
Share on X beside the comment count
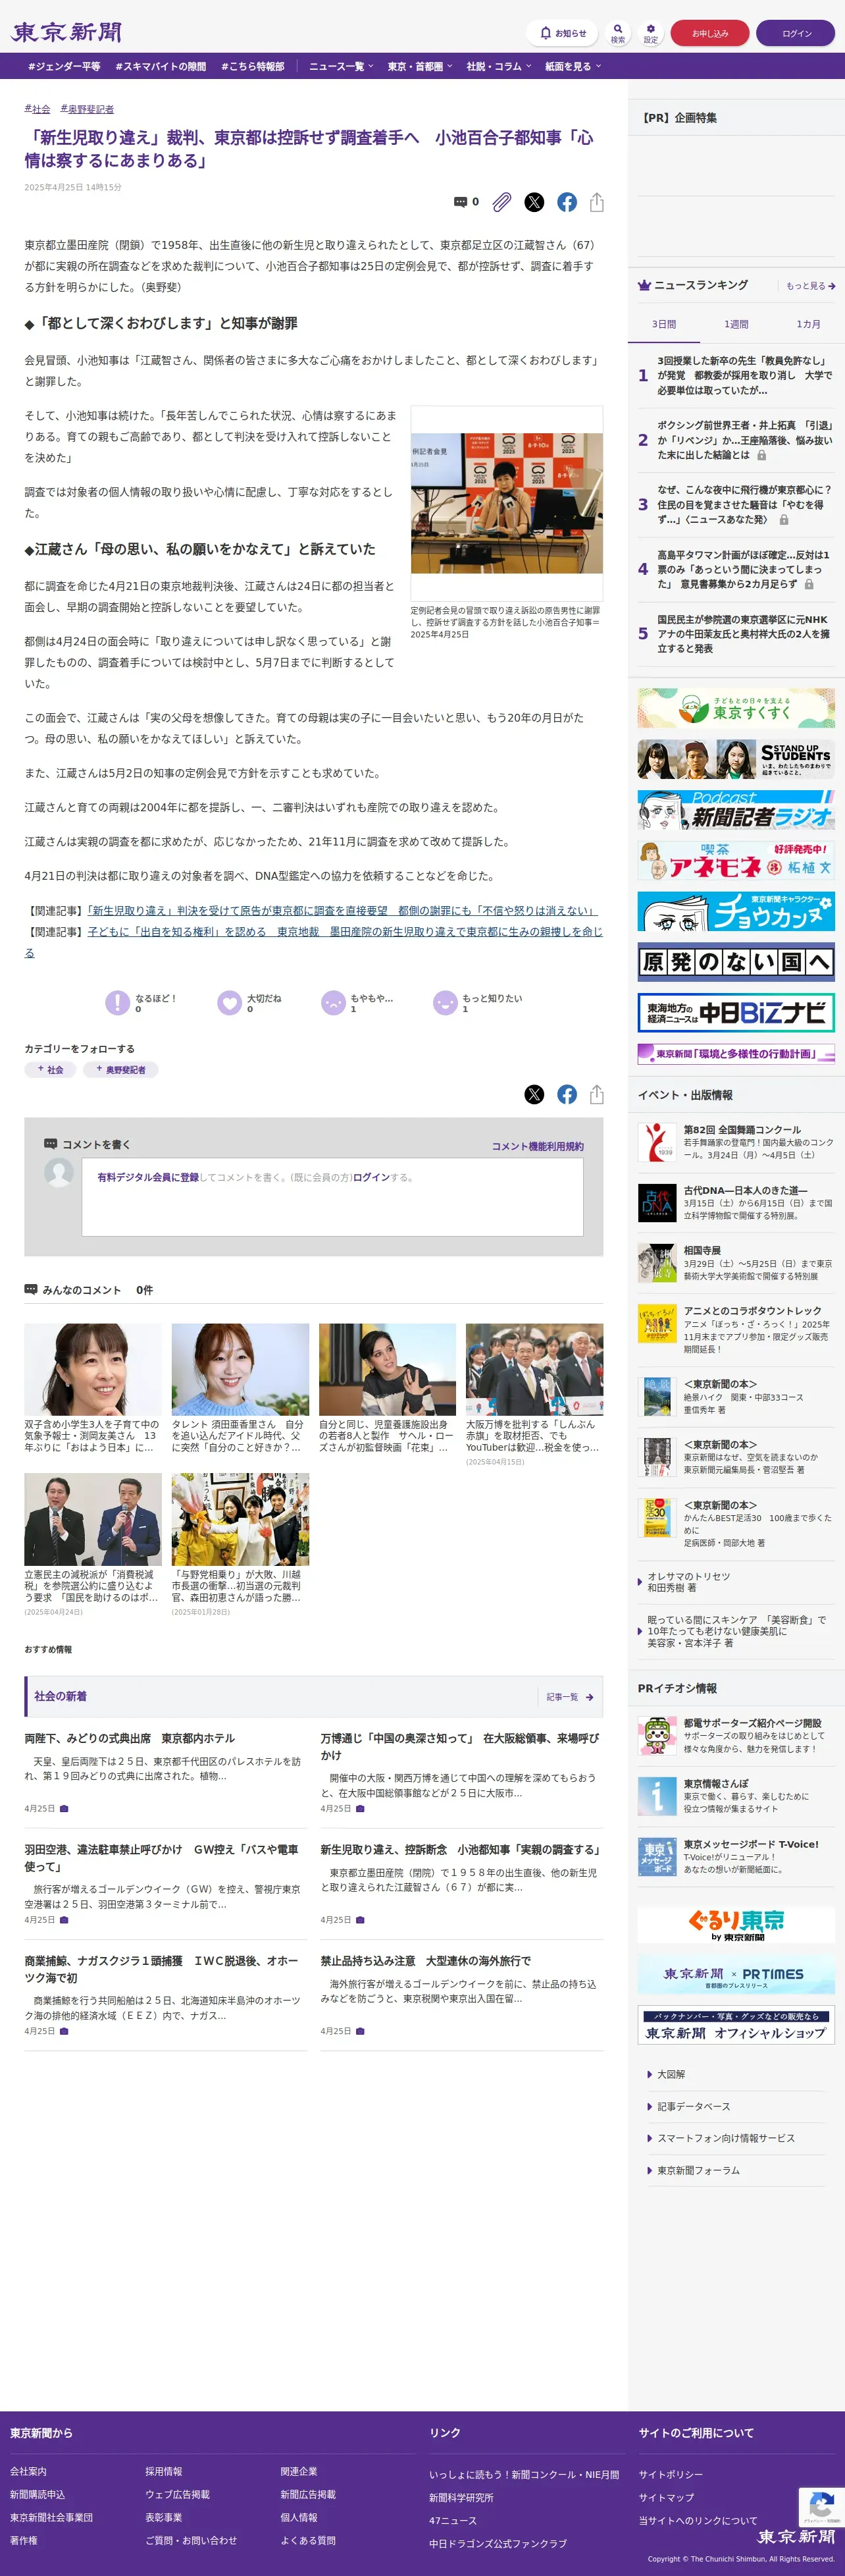pos(535,202)
